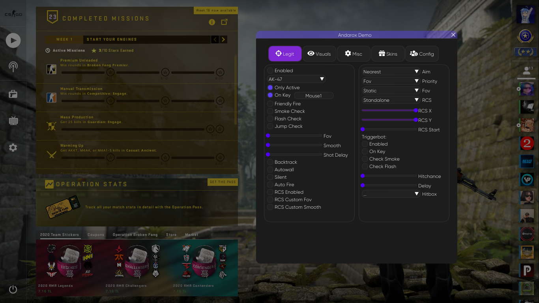Open the Nearest Aim dropdown
This screenshot has width=539, height=303.
(x=391, y=72)
